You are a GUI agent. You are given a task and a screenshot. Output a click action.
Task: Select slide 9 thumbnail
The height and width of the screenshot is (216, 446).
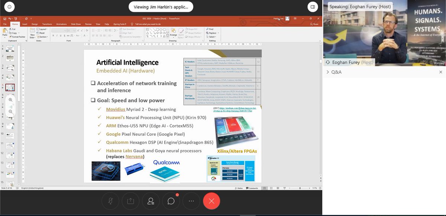tap(10, 126)
